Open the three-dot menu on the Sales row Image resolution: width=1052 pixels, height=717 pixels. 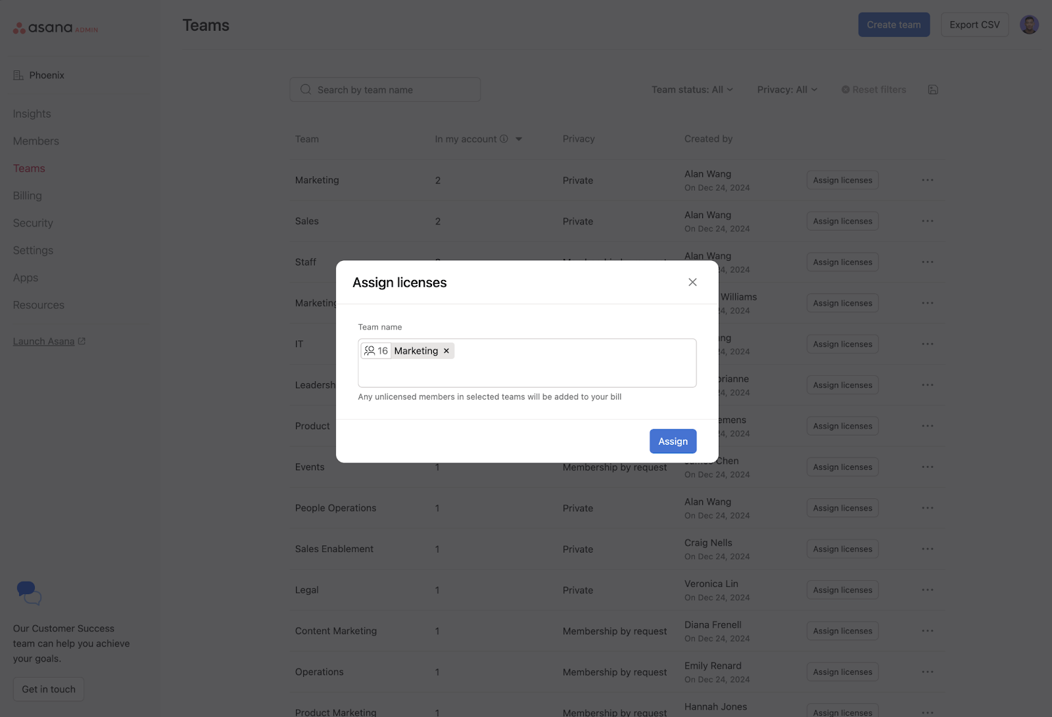pos(928,221)
